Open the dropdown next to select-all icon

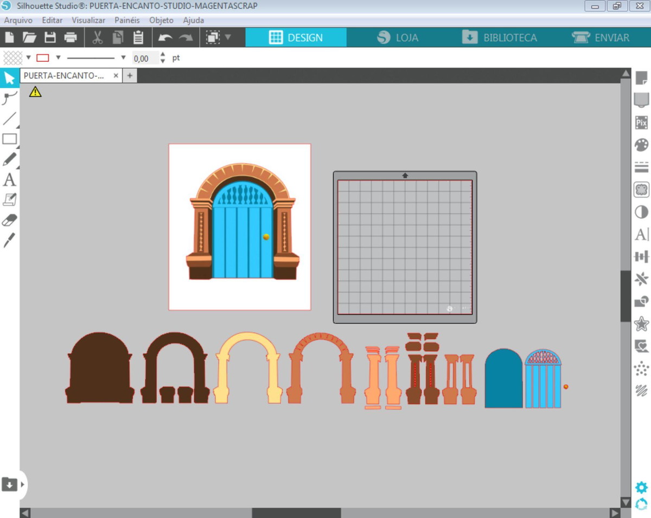(228, 37)
